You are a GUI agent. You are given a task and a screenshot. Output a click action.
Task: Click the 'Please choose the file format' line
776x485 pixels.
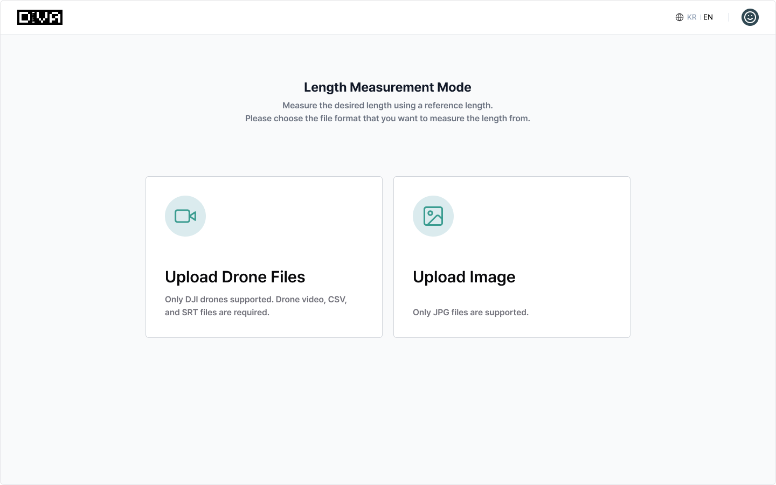coord(387,119)
